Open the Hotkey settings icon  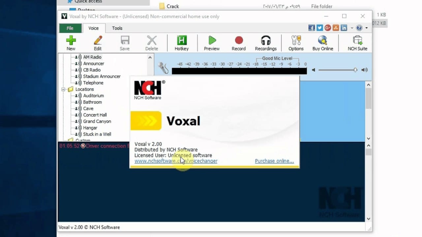point(181,43)
